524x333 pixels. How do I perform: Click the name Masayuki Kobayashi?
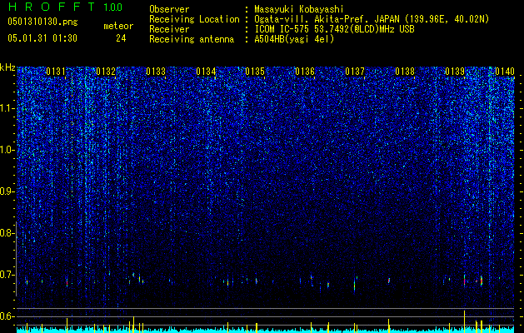click(x=299, y=9)
